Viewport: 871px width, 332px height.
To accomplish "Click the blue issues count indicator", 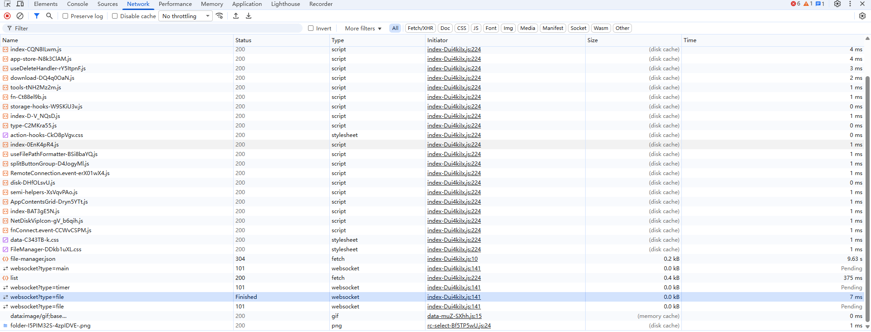I will (x=820, y=4).
